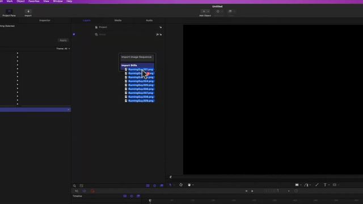
Task: Switch to the Layers tab
Action: click(87, 20)
